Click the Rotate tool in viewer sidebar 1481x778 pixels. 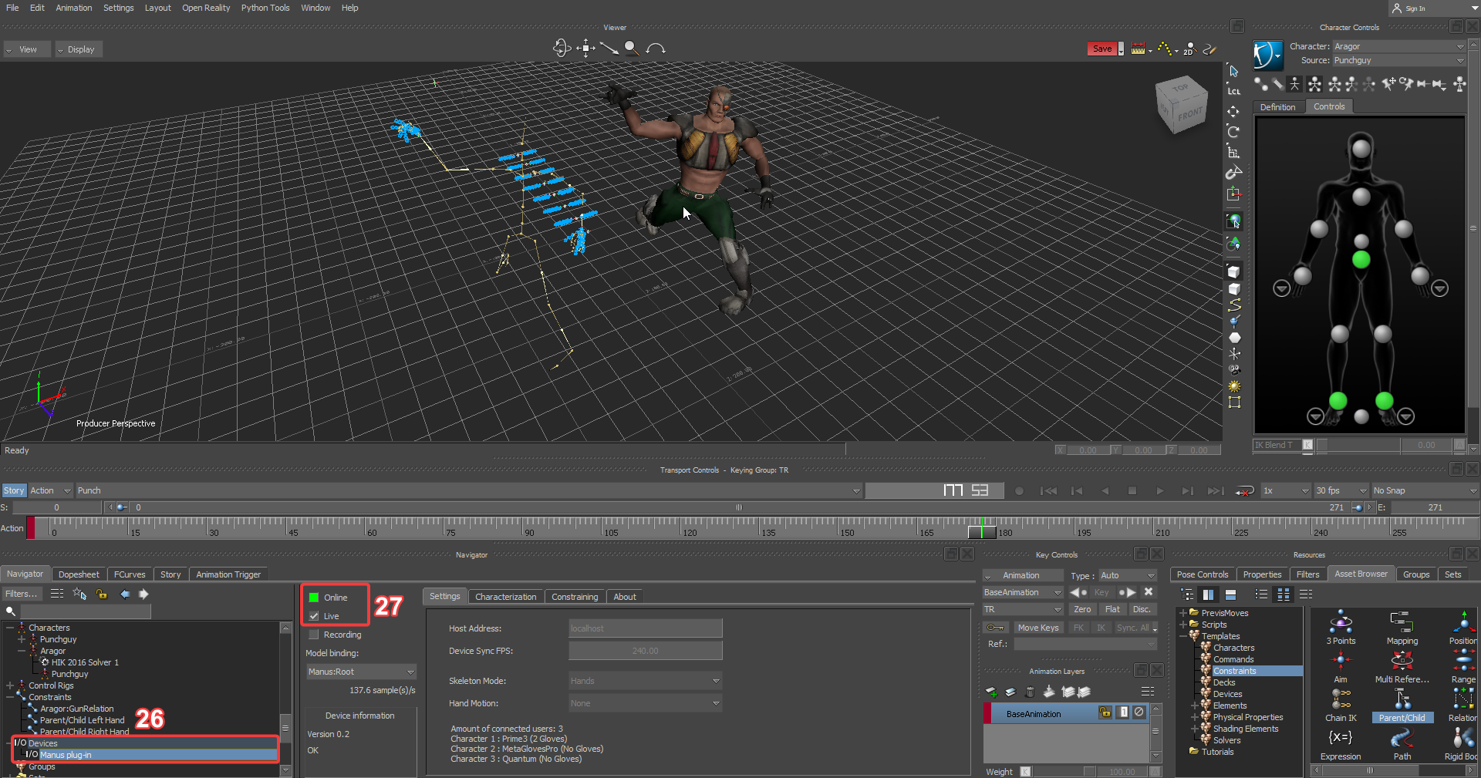(x=1233, y=132)
